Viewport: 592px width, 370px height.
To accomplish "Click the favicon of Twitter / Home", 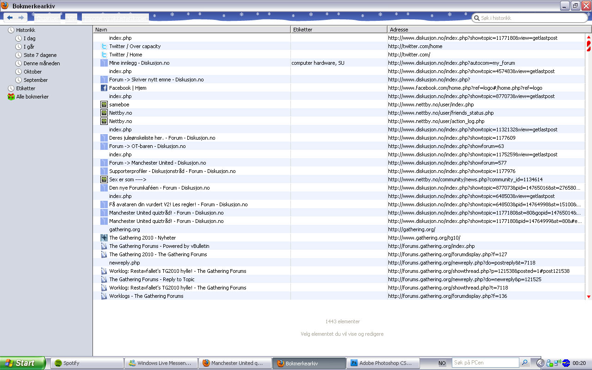I will pyautogui.click(x=104, y=55).
